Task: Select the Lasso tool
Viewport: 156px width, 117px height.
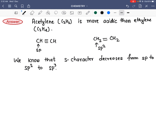Action: click(x=56, y=13)
